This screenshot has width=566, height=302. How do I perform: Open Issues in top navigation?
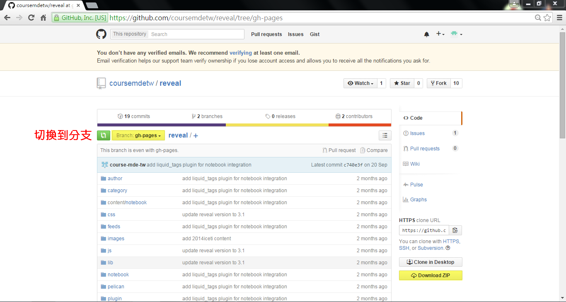[x=296, y=34]
